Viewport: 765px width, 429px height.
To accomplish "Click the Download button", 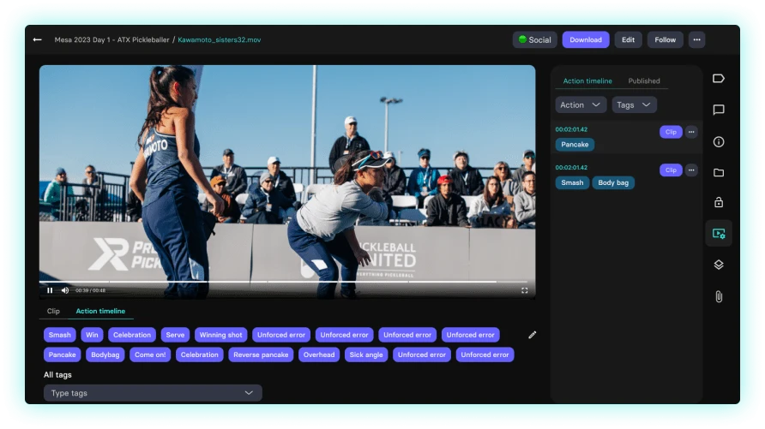I will pyautogui.click(x=586, y=39).
